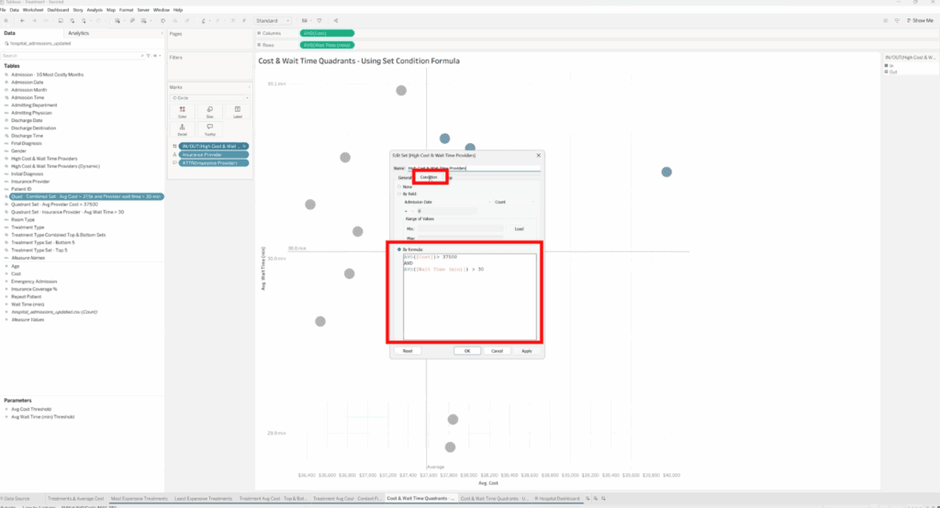
Task: Select the By field radio button
Action: coord(399,194)
